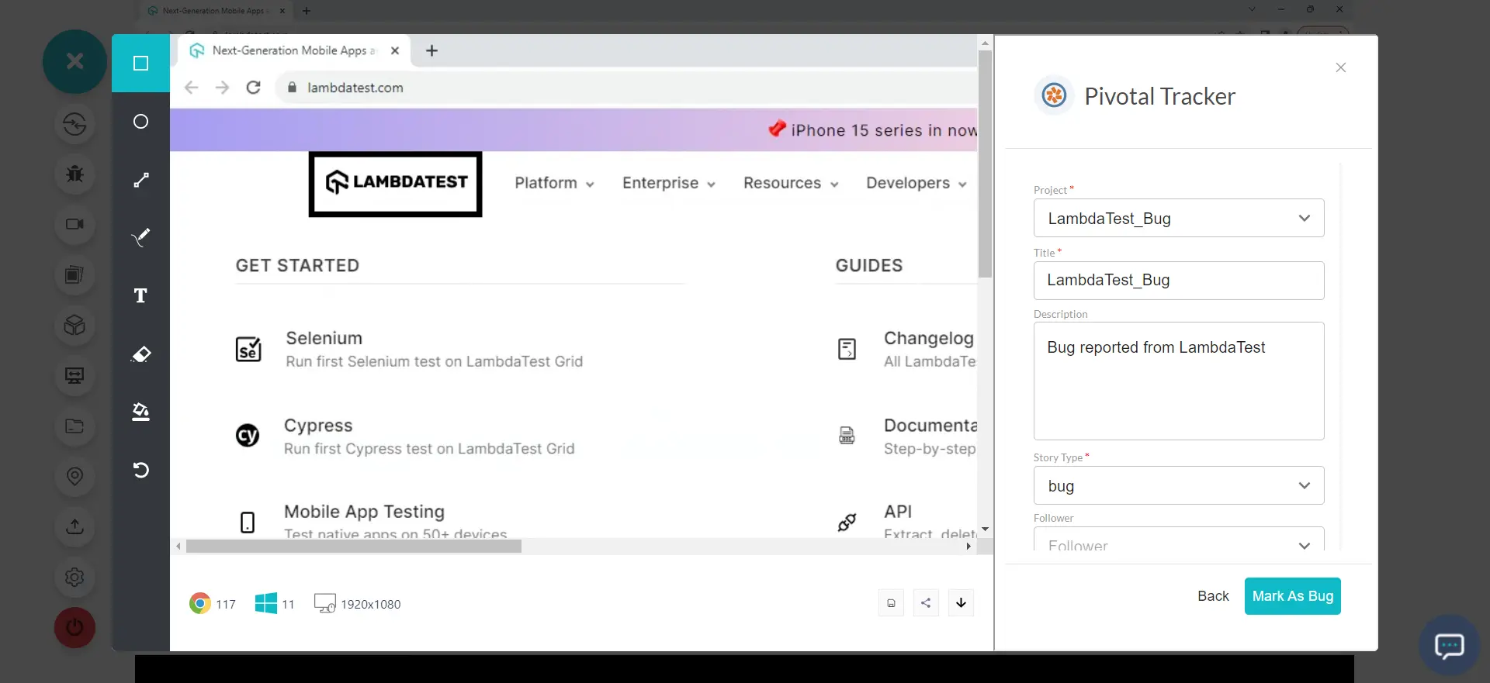Screen dimensions: 1490x683
Task: Select the text annotation tool
Action: pyautogui.click(x=140, y=295)
